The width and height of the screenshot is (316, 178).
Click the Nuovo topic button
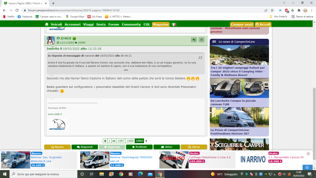pos(57,147)
